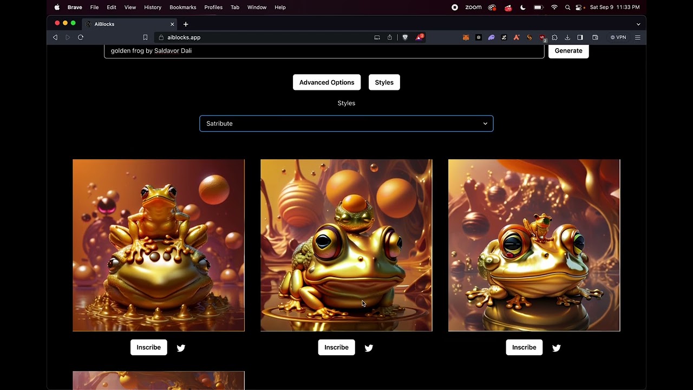The image size is (693, 390).
Task: Open the Satribute styles dropdown
Action: 346,123
